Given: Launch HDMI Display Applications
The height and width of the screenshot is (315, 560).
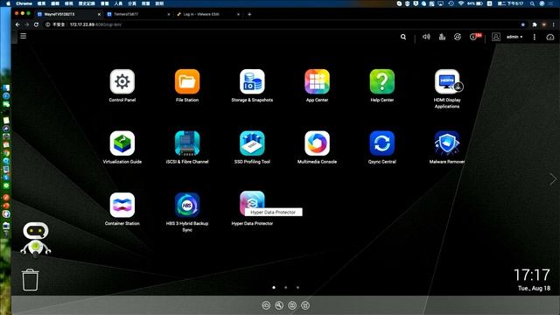Looking at the screenshot, I should (447, 81).
